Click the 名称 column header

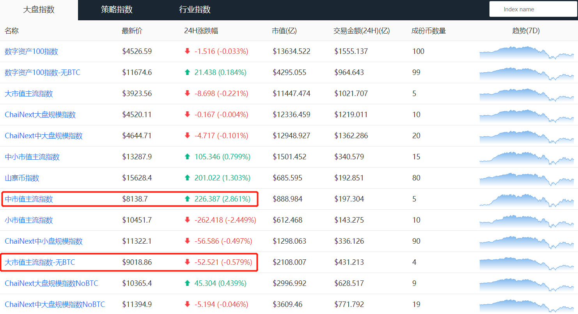click(12, 31)
